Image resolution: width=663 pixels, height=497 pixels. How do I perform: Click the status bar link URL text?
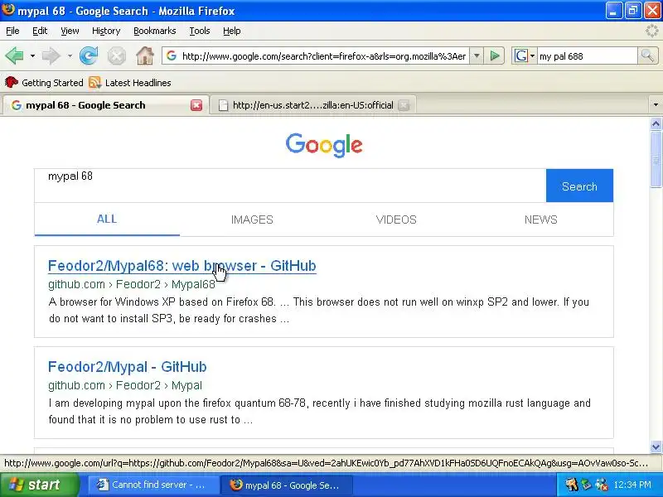(x=326, y=463)
